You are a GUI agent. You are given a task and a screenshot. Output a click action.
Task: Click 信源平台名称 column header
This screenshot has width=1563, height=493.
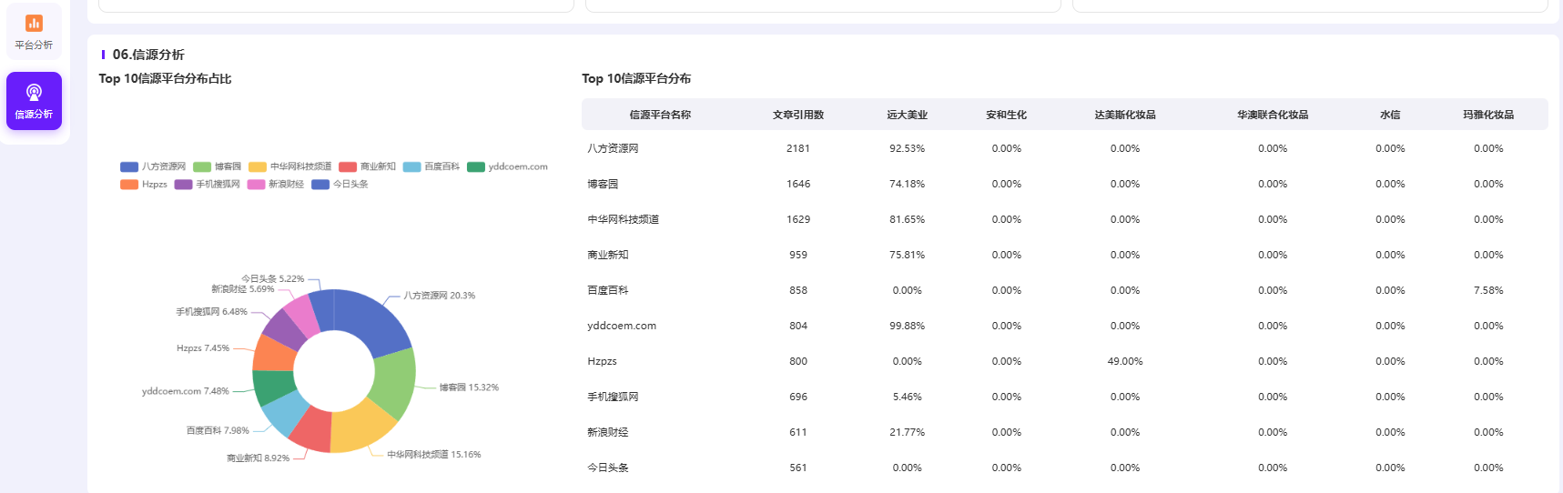660,115
